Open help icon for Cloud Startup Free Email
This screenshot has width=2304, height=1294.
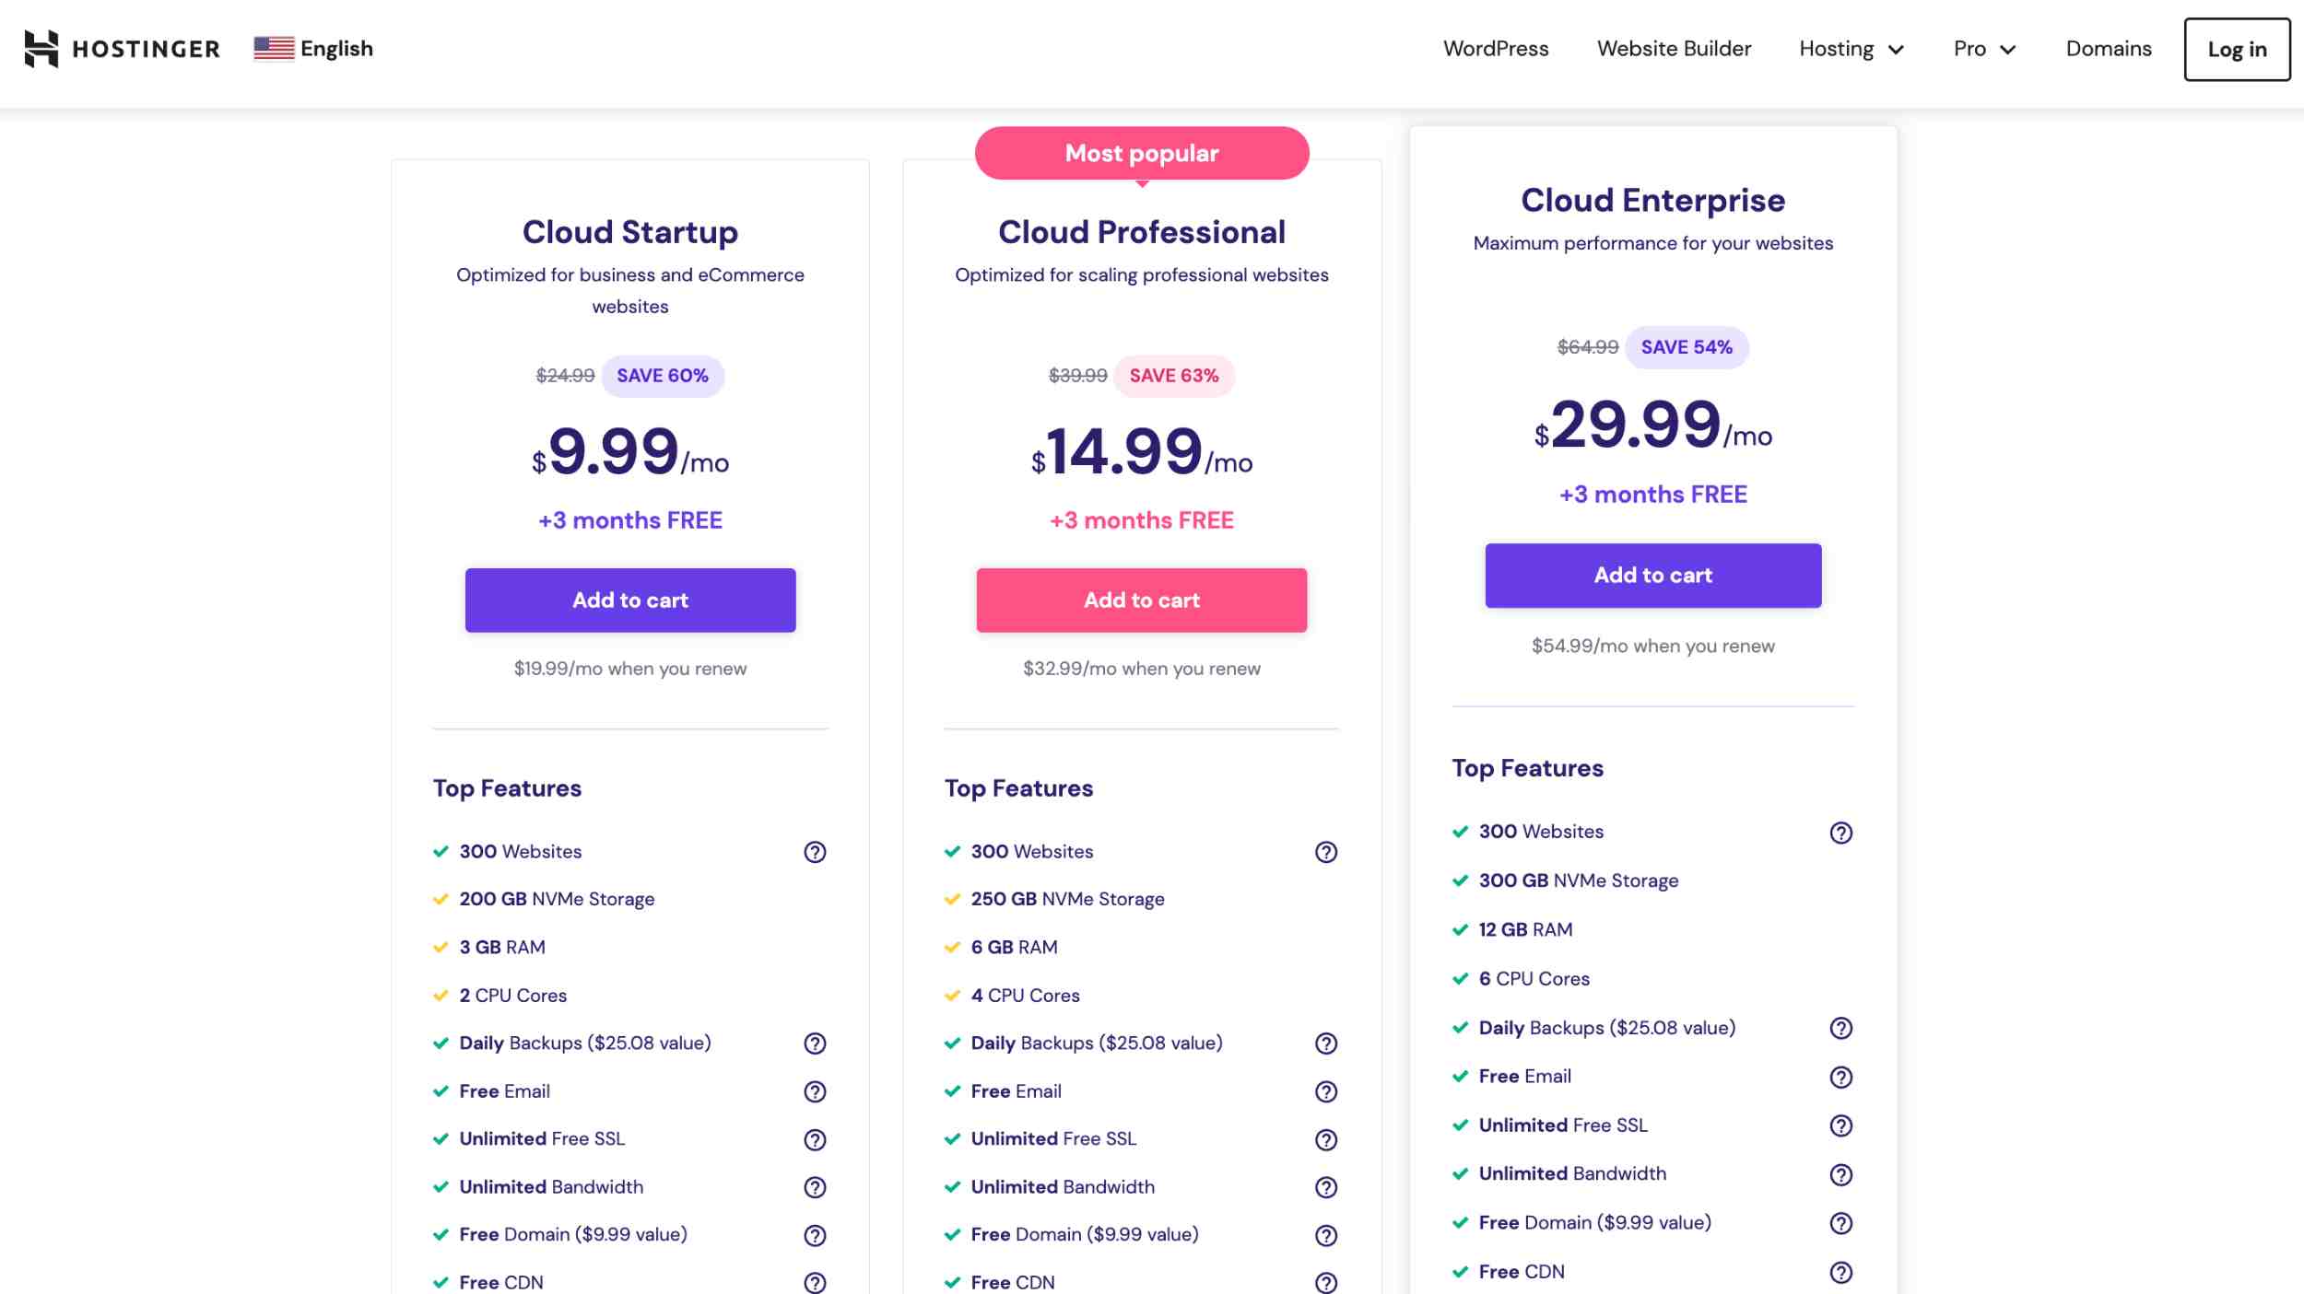[x=815, y=1091]
